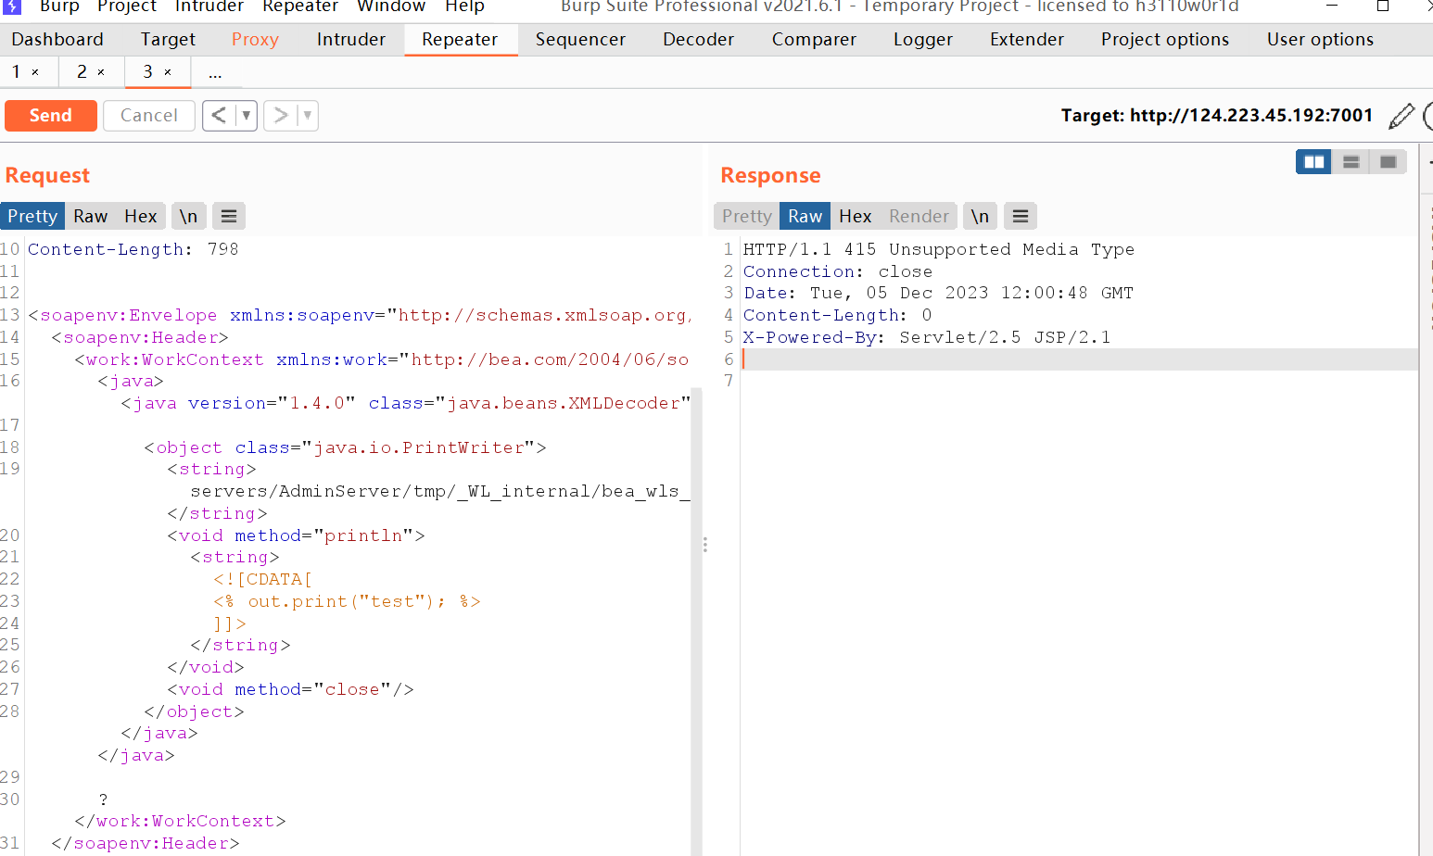Go back to the previous request
Viewport: 1433px width, 856px height.
pos(219,115)
